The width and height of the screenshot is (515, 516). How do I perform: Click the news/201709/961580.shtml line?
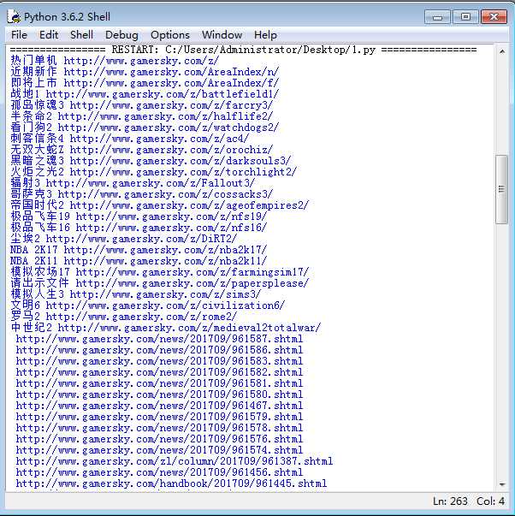159,394
